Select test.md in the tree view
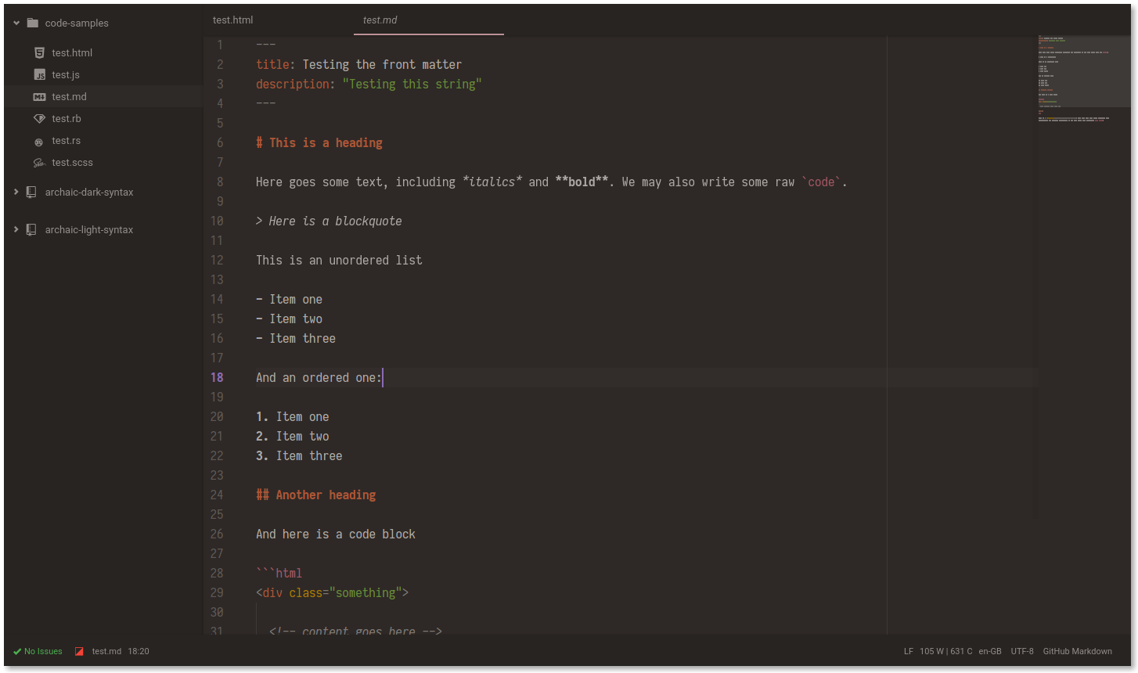The height and width of the screenshot is (673, 1138). tap(69, 96)
